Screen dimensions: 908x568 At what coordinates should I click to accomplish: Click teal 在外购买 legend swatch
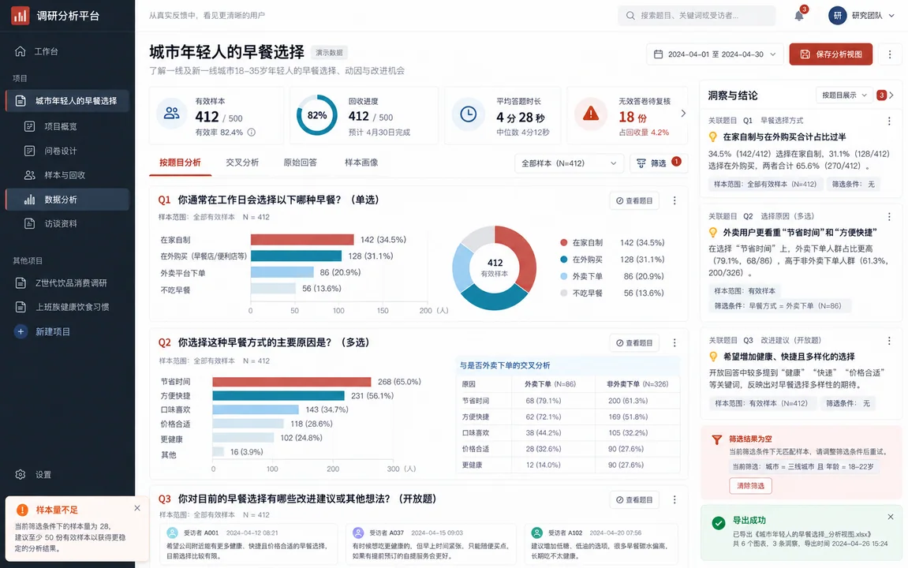click(x=564, y=260)
